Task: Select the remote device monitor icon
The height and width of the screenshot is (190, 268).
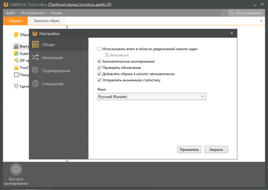Action: 16,86
